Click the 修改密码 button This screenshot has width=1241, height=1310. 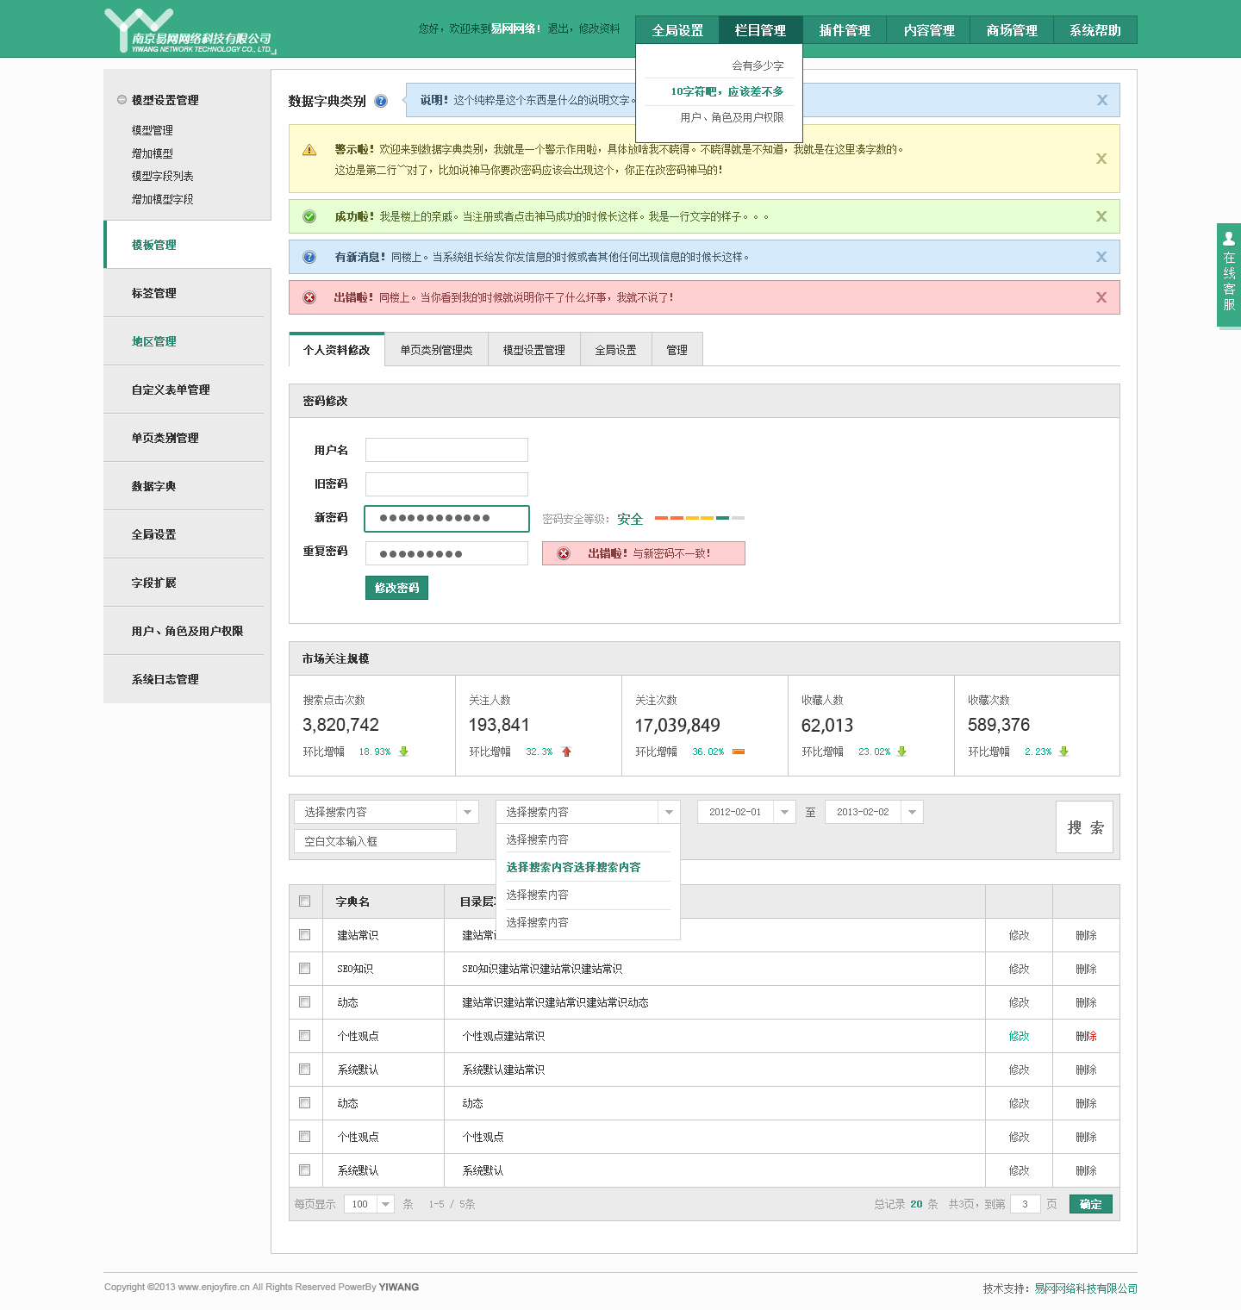coord(396,588)
